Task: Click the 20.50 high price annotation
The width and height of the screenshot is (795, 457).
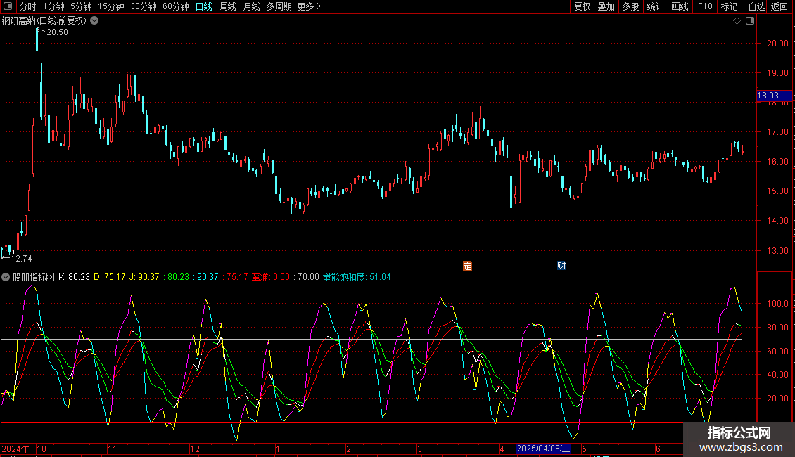Action: 57,32
